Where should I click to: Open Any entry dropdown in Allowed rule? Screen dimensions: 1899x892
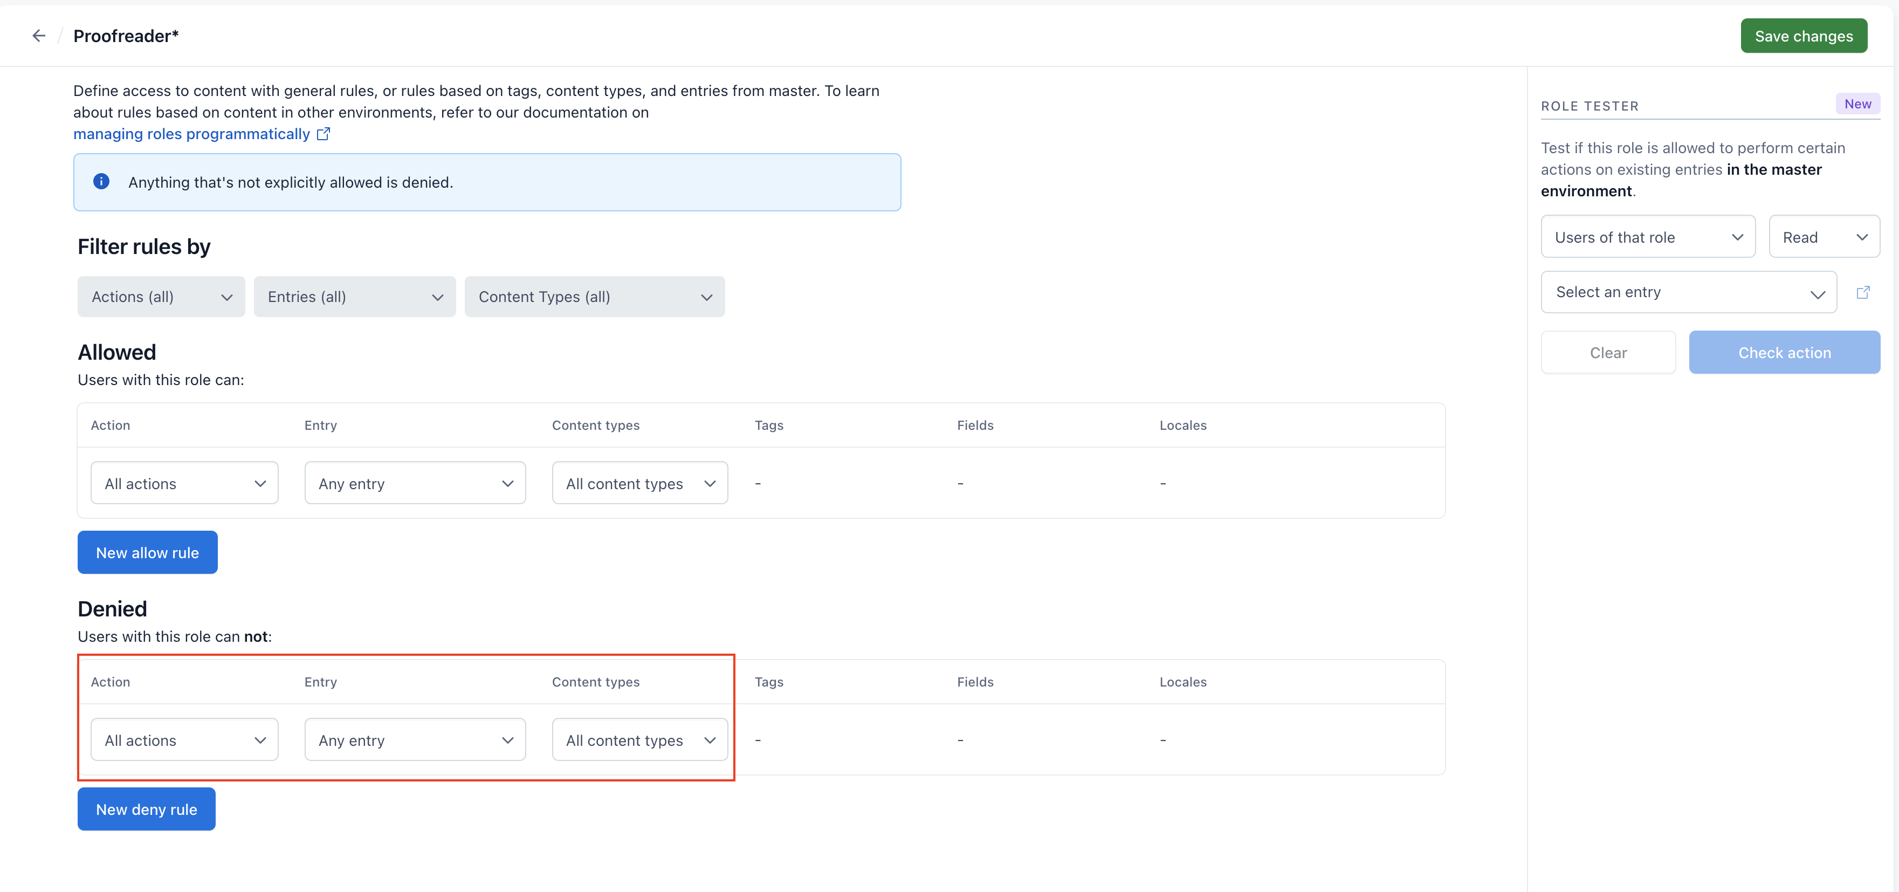click(414, 483)
